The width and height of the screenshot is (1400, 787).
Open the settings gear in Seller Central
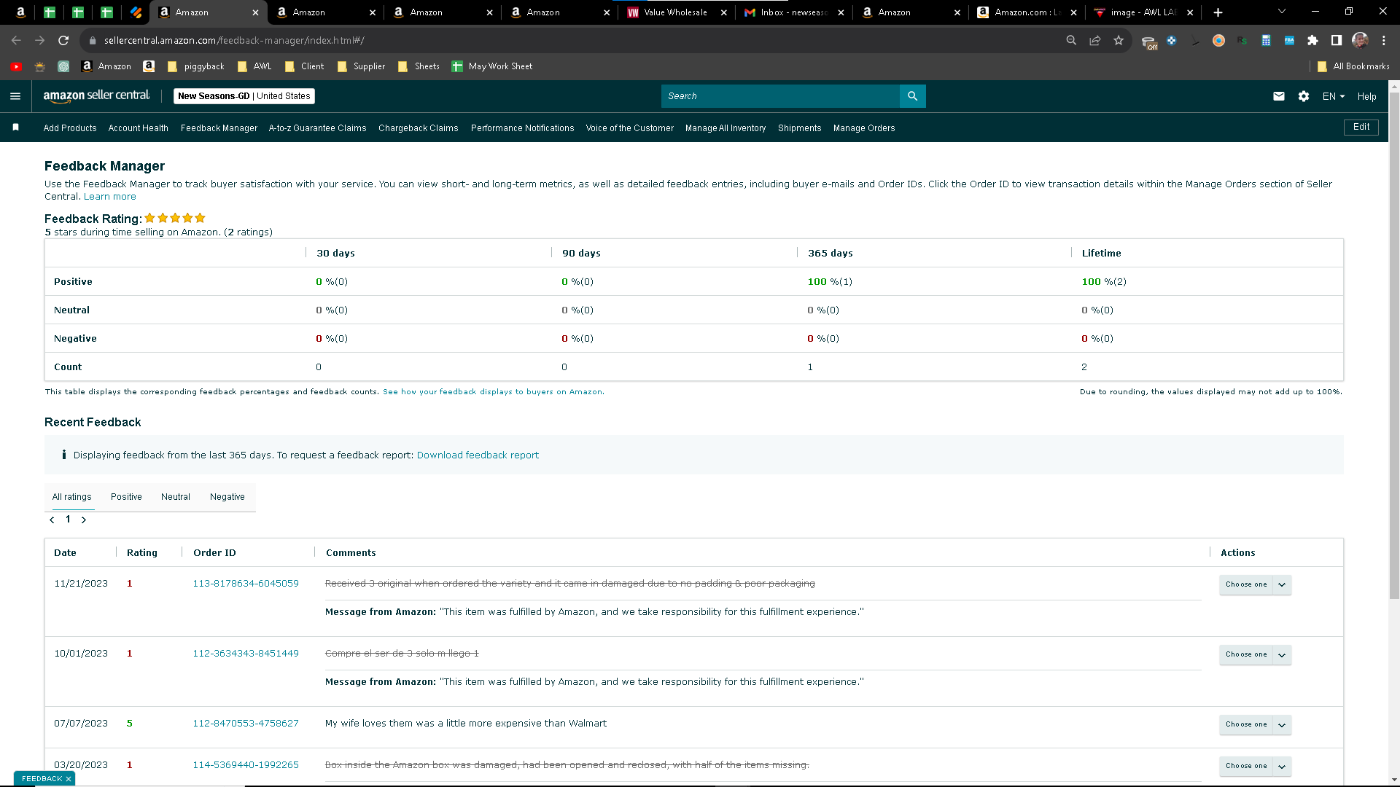(x=1304, y=96)
